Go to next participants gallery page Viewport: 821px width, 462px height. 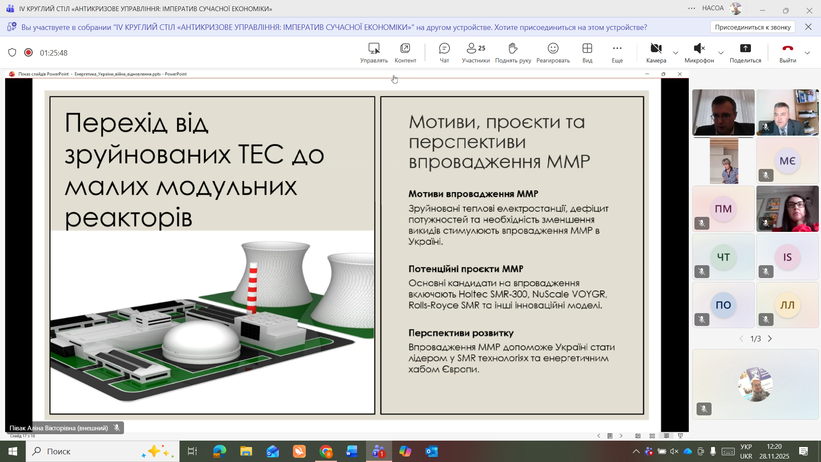point(770,339)
